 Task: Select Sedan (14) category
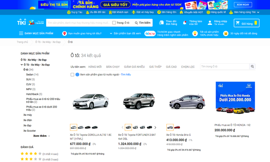32,74
